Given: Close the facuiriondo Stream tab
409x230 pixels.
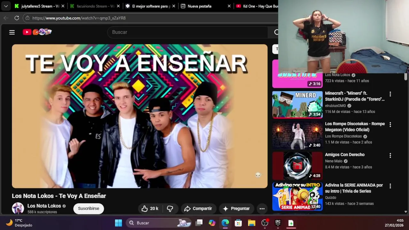Looking at the screenshot, I should [x=118, y=6].
